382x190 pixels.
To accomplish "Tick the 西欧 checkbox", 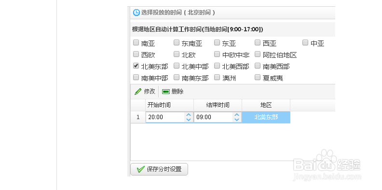I will click(x=136, y=54).
